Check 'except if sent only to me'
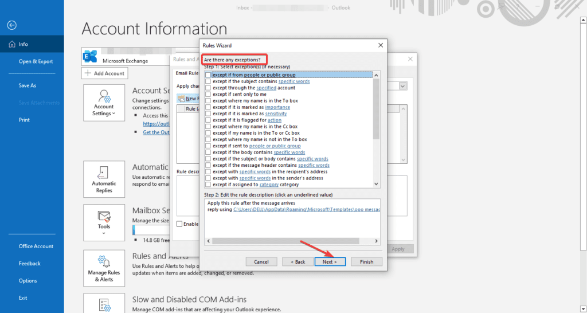This screenshot has height=313, width=587. pos(208,95)
